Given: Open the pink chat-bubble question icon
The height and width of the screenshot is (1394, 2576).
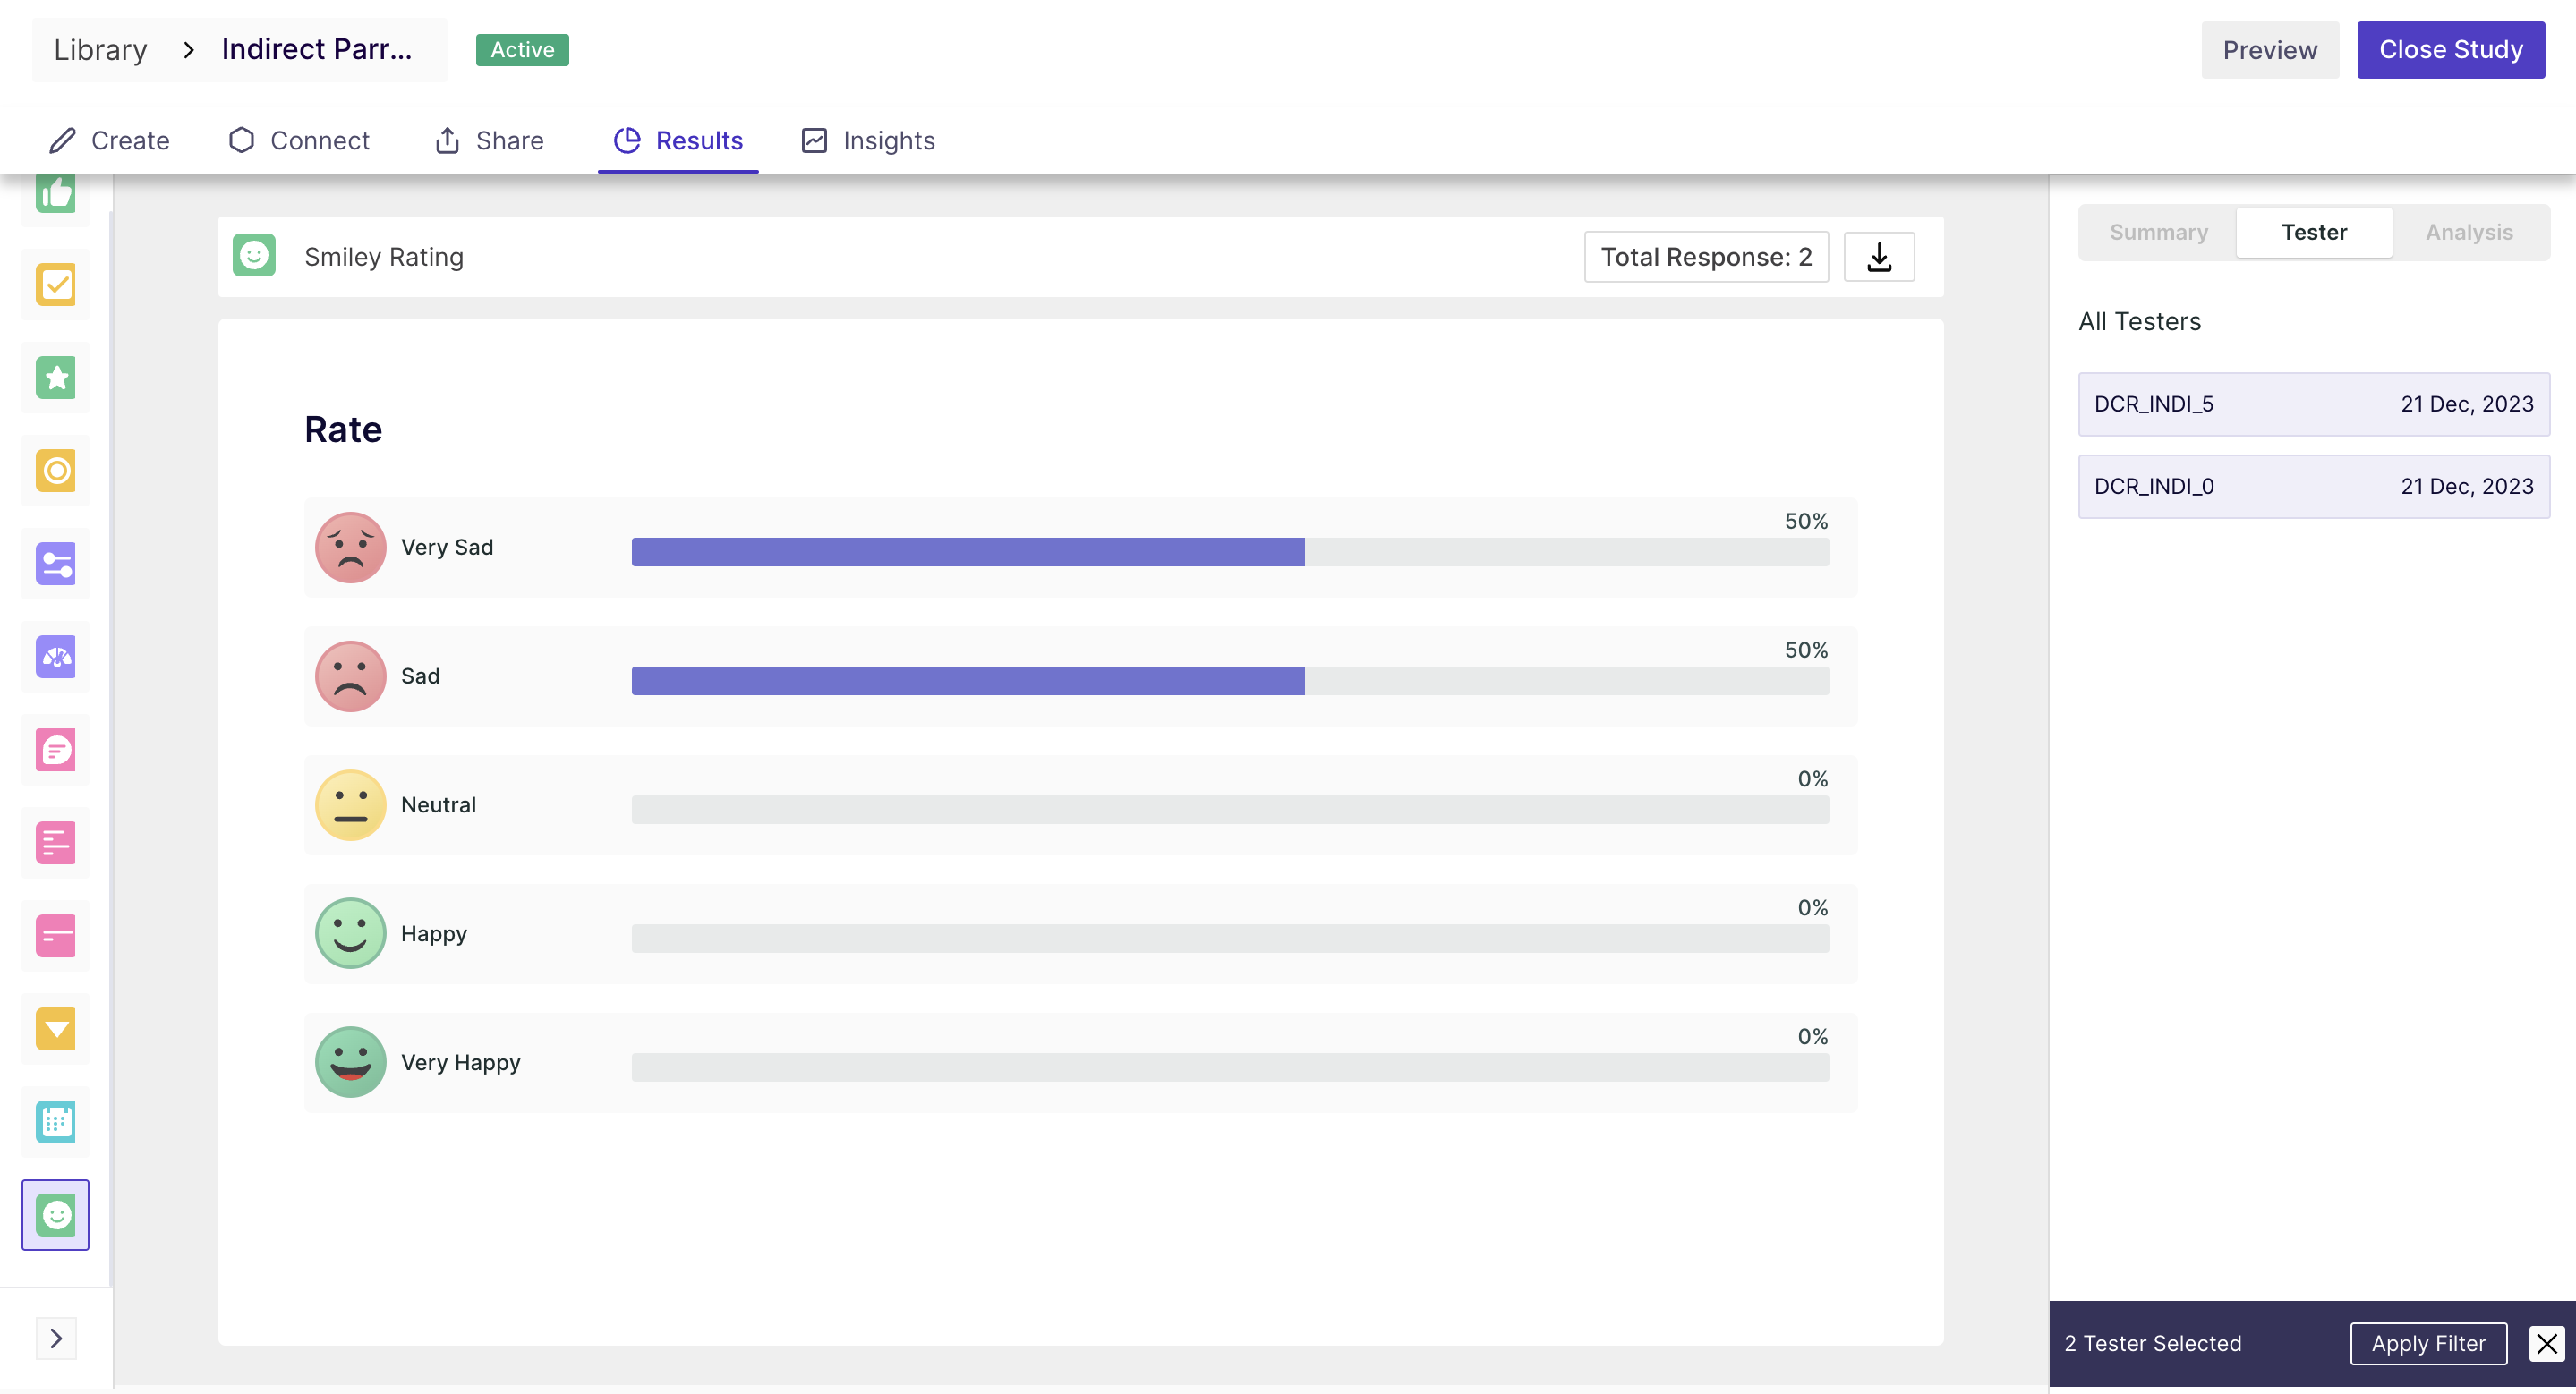Looking at the screenshot, I should [56, 750].
